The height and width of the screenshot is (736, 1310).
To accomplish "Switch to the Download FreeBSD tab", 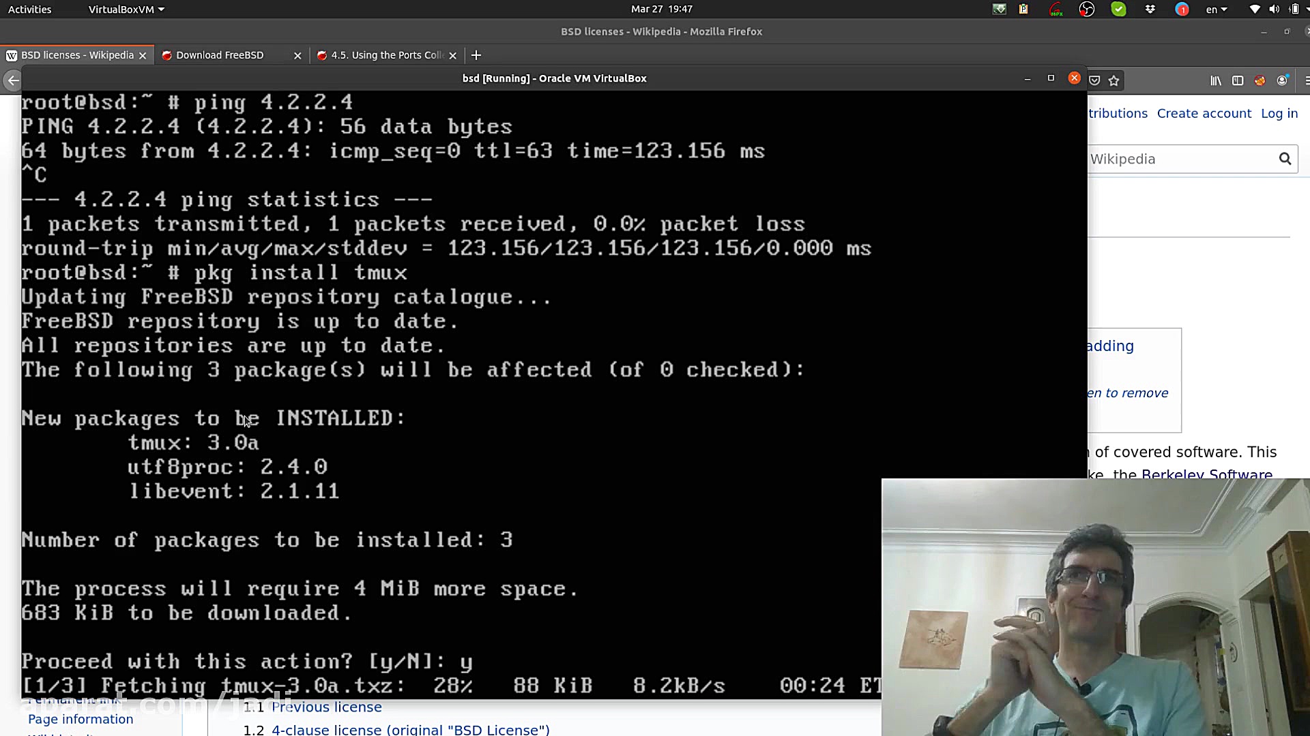I will [220, 55].
